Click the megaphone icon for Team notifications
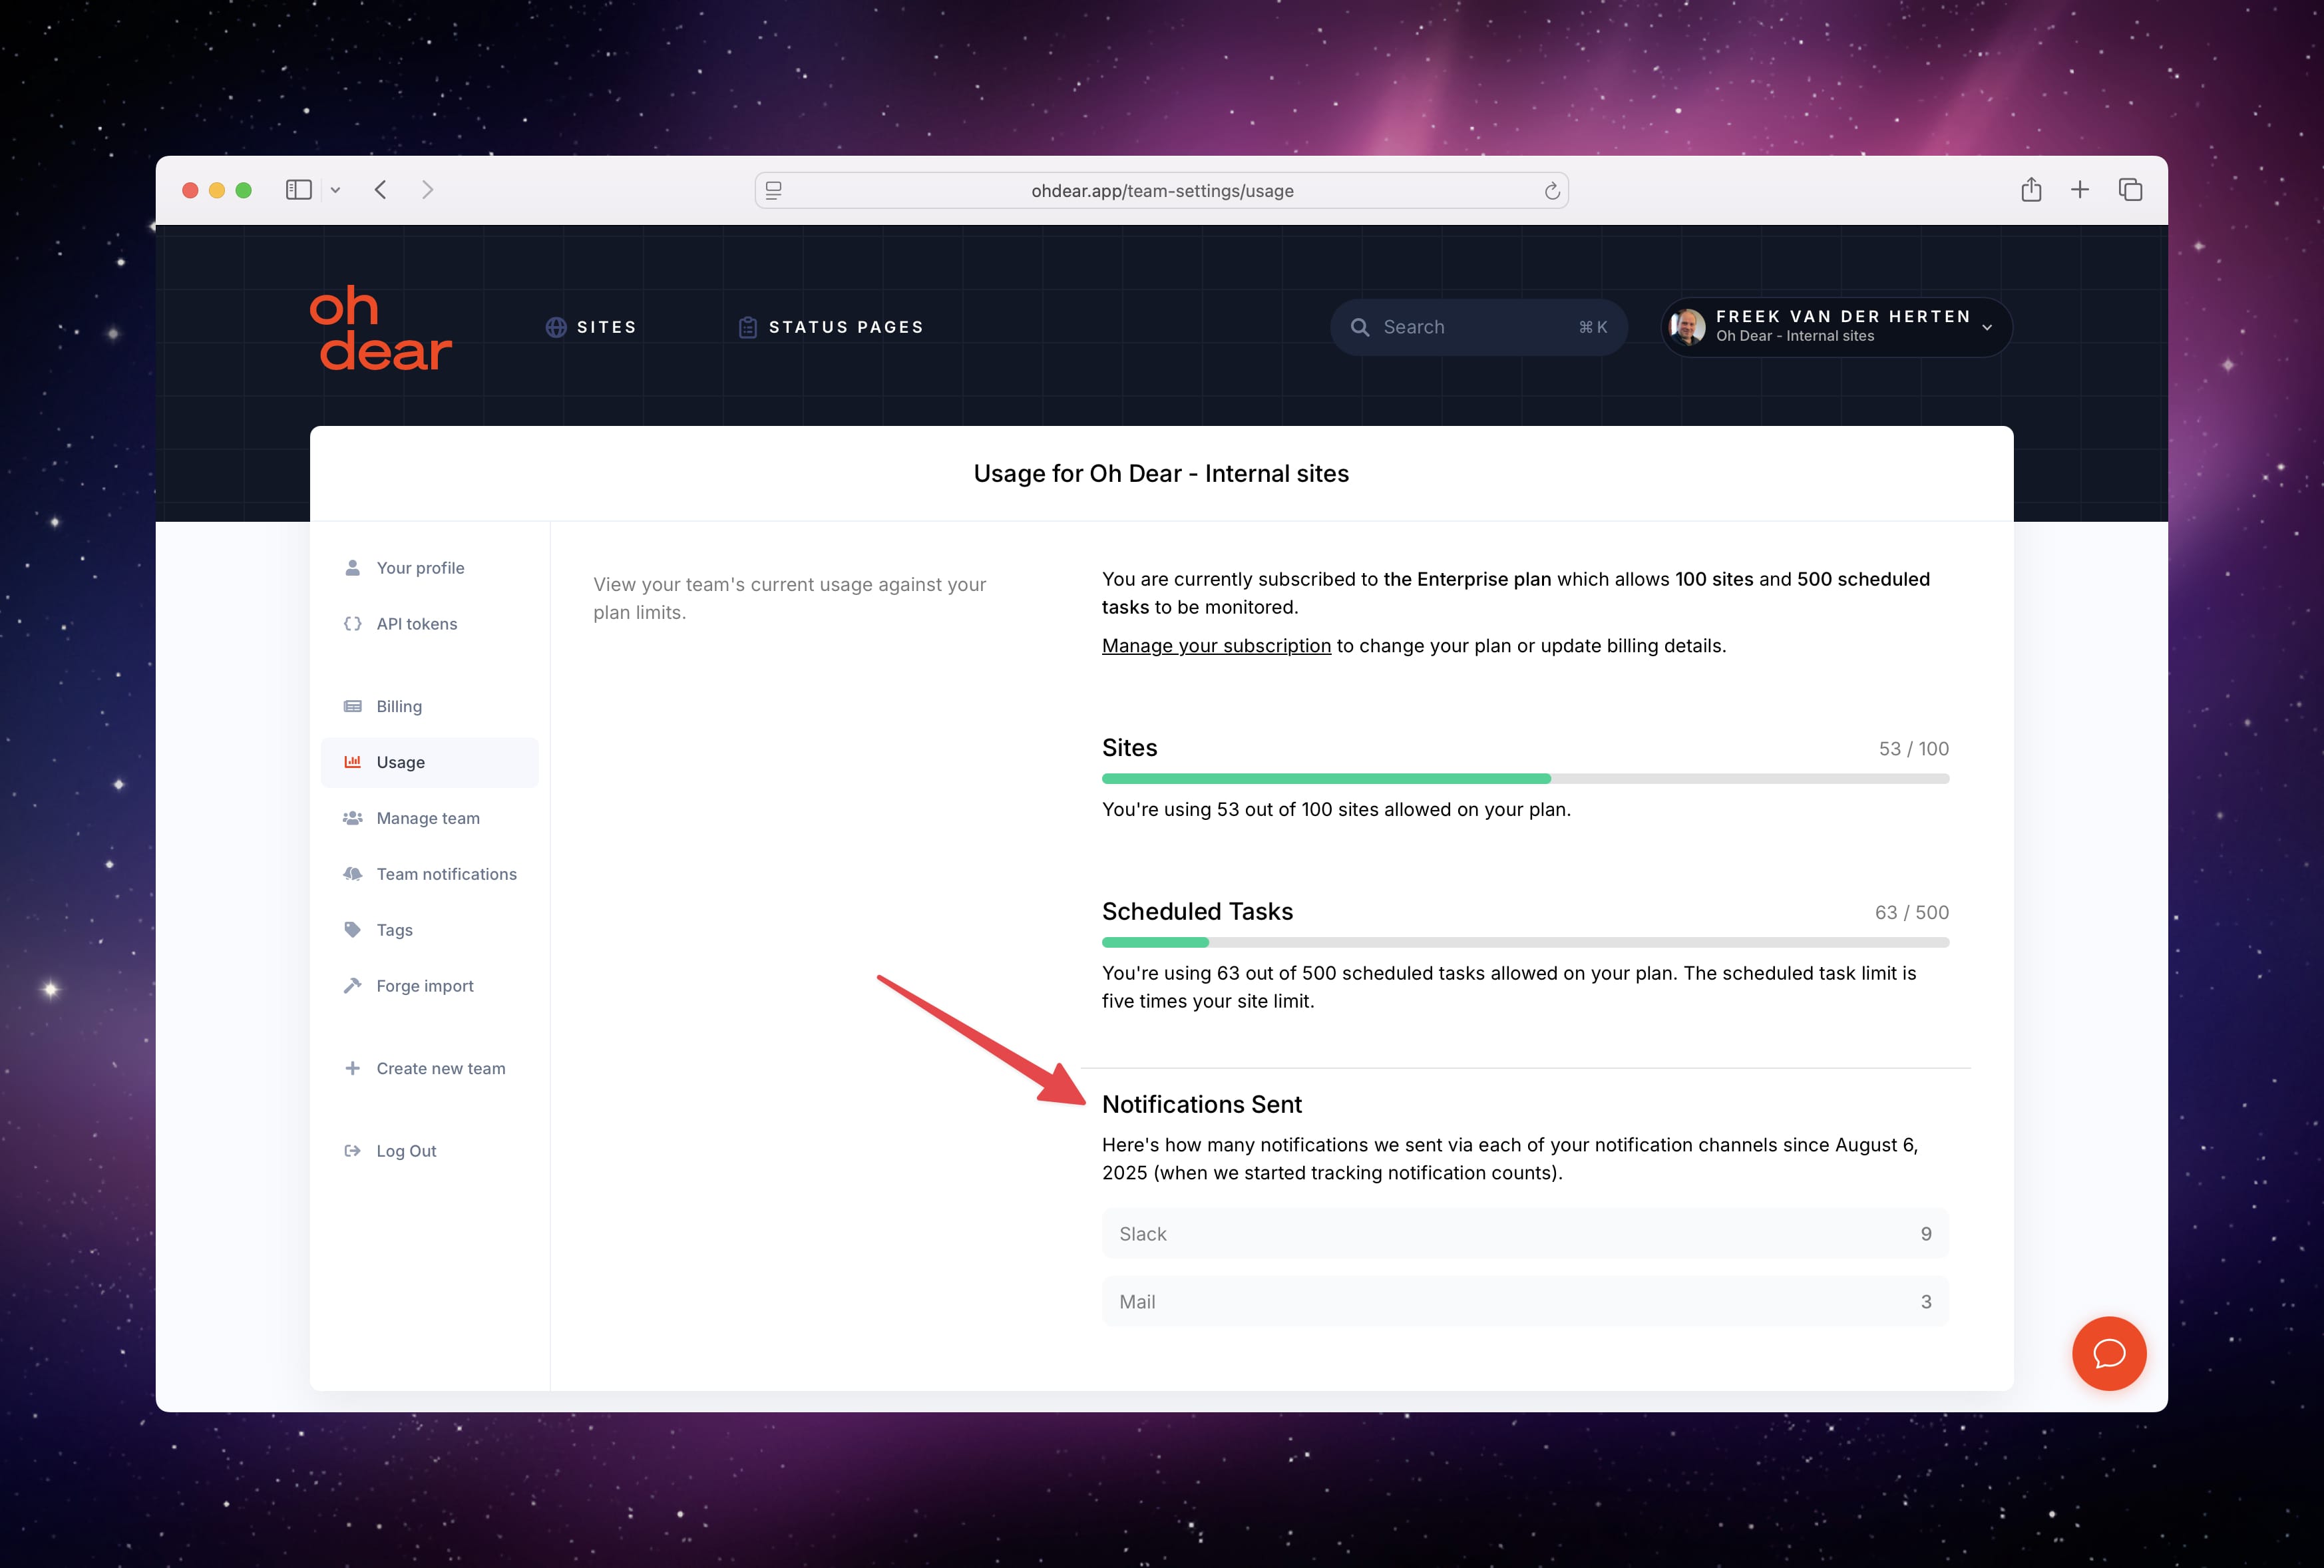The height and width of the screenshot is (1568, 2324). (x=352, y=874)
